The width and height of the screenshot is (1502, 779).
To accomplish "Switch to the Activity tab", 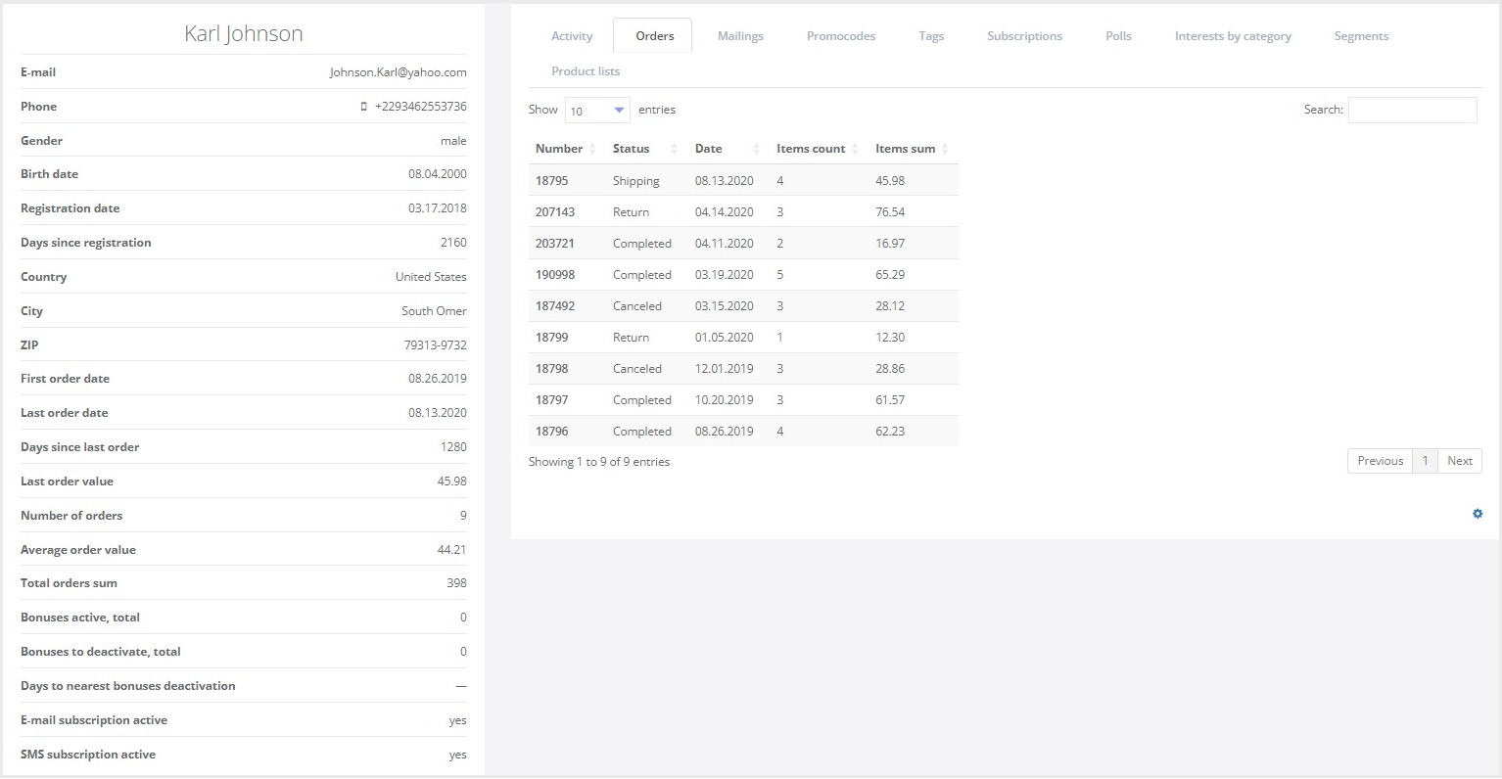I will (572, 36).
